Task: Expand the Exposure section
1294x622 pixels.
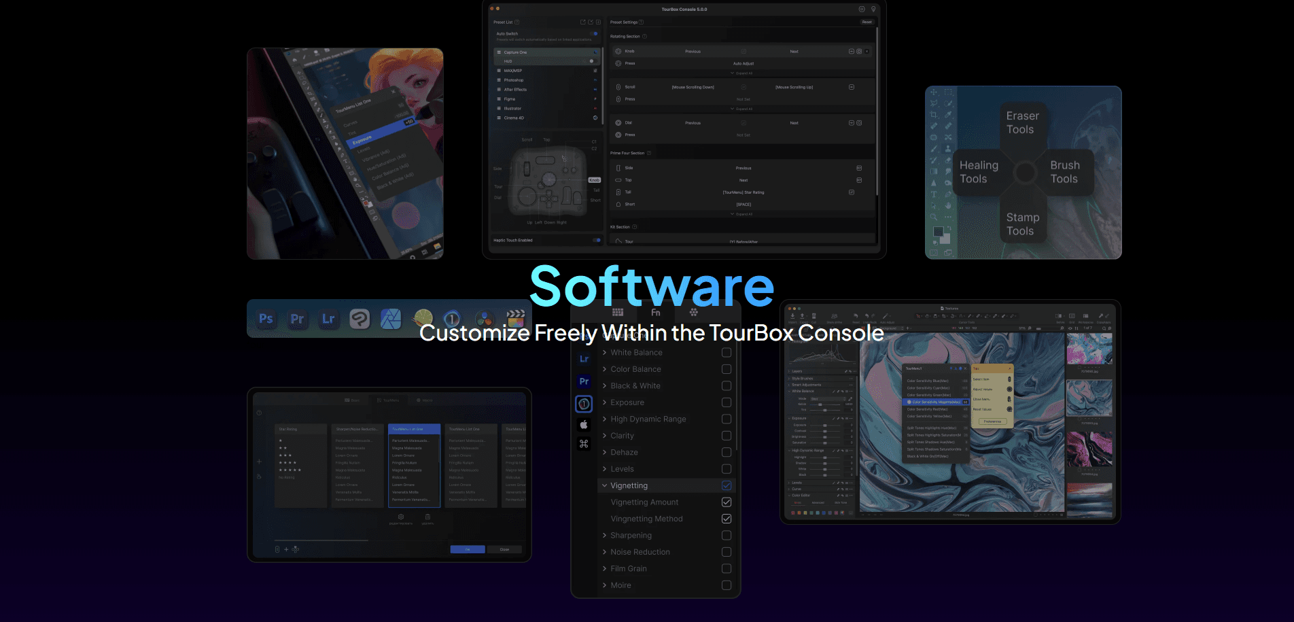Action: [604, 402]
